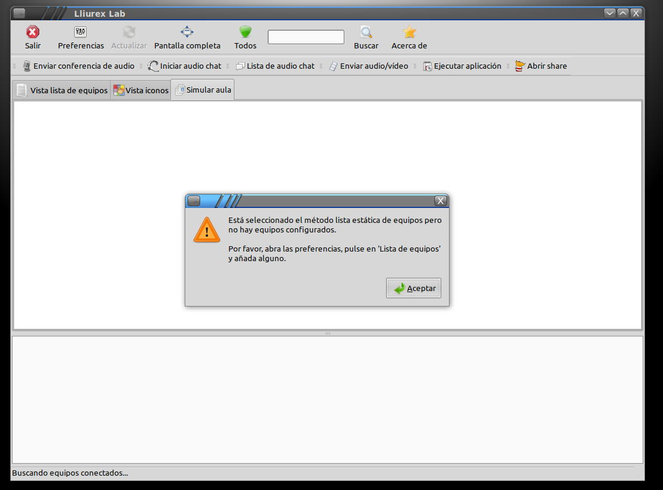This screenshot has width=663, height=490.
Task: Click the Salir exit icon
Action: coord(32,32)
